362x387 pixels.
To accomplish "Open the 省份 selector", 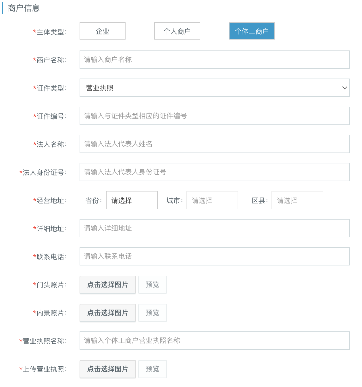I will click(x=132, y=200).
